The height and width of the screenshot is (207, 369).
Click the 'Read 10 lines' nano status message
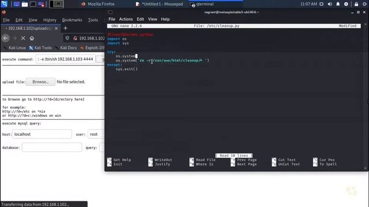(234, 155)
